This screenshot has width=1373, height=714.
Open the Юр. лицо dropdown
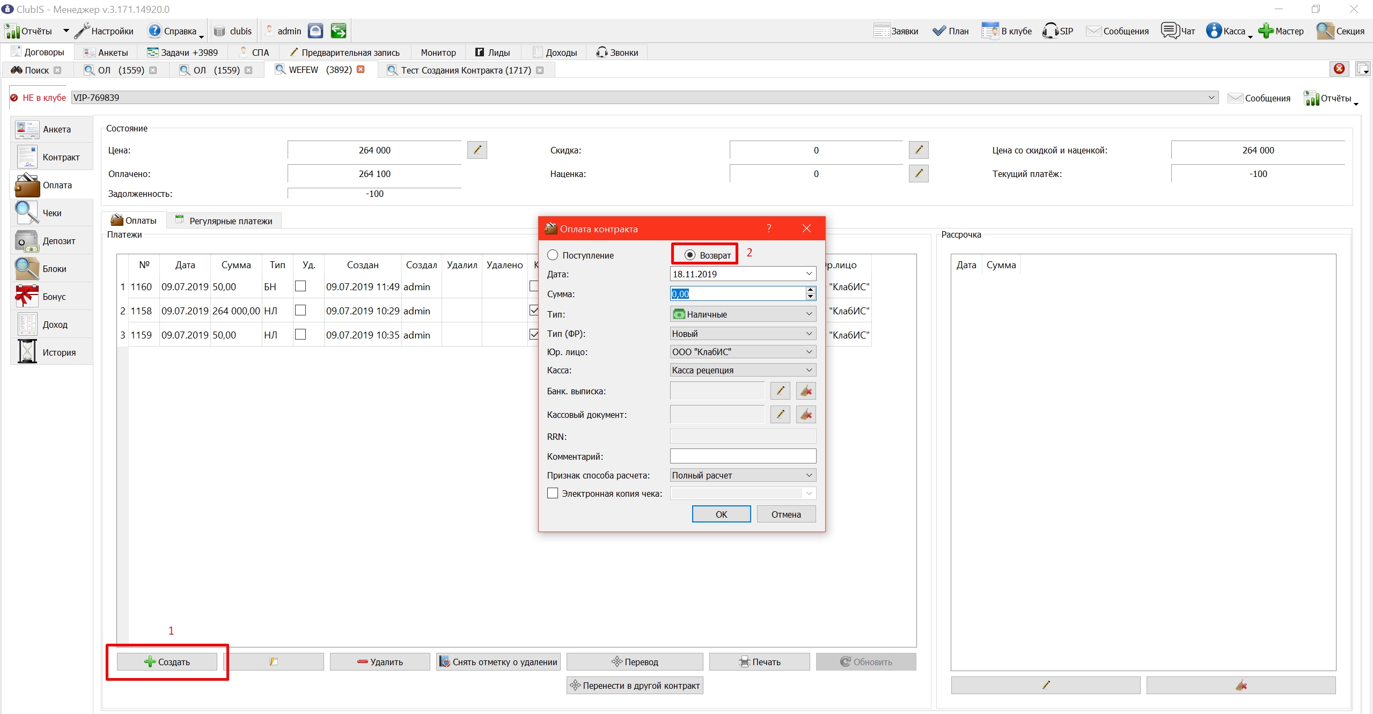[743, 351]
